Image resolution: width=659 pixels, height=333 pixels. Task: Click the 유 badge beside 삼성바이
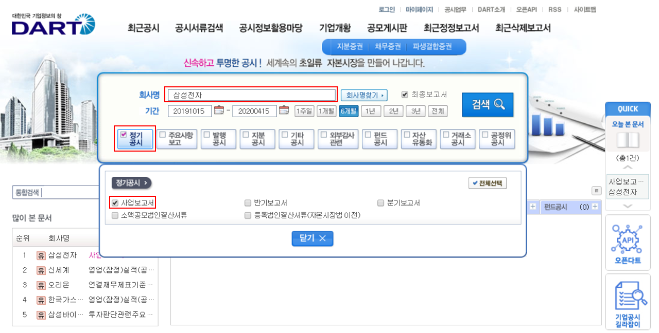pos(41,314)
